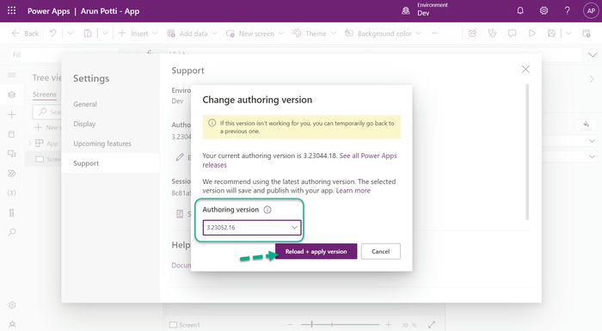The width and height of the screenshot is (602, 331).
Task: Open the App checker stethoscope icon
Action: point(492,34)
